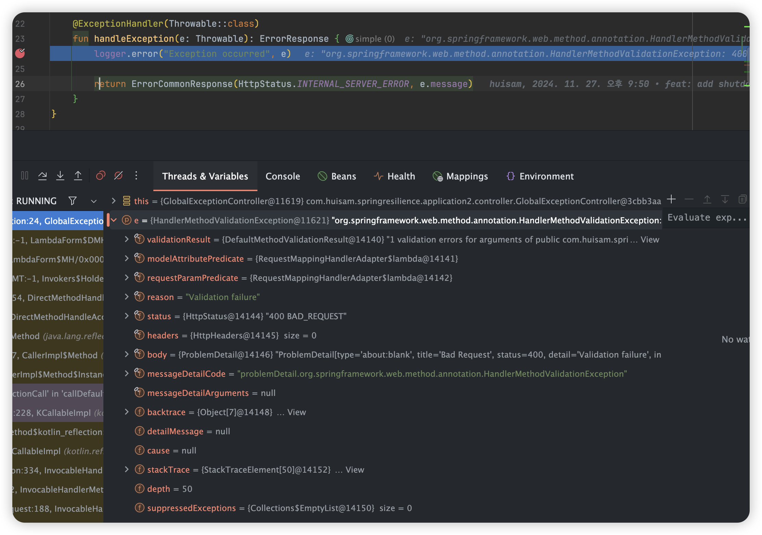Viewport: 762px width, 535px height.
Task: Click the View link on the stackTrace row
Action: (x=355, y=470)
